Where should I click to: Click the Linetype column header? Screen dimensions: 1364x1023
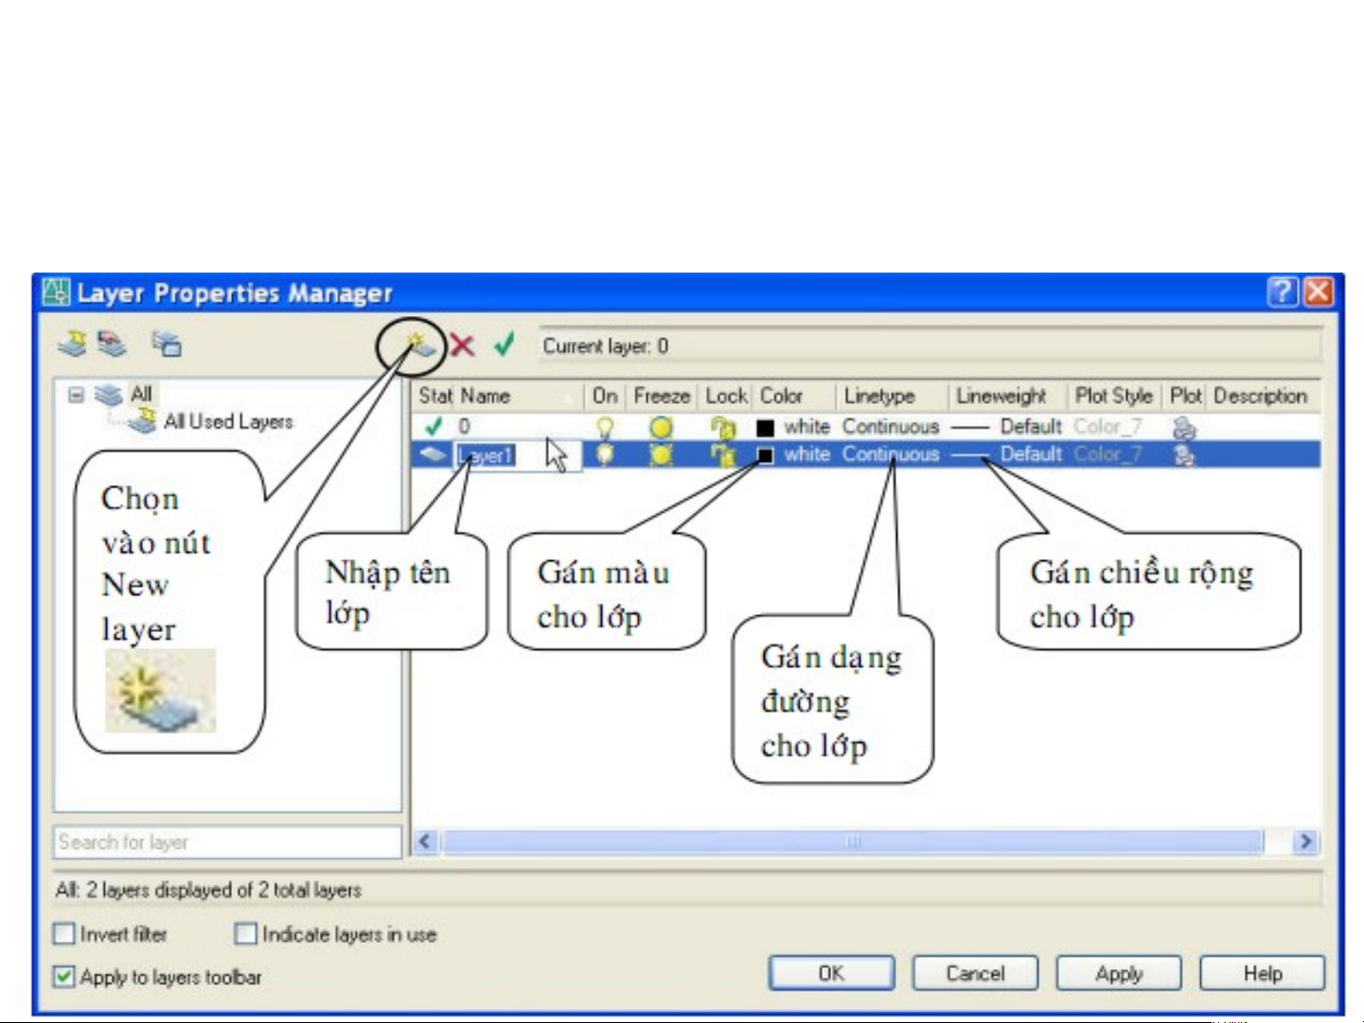[880, 396]
